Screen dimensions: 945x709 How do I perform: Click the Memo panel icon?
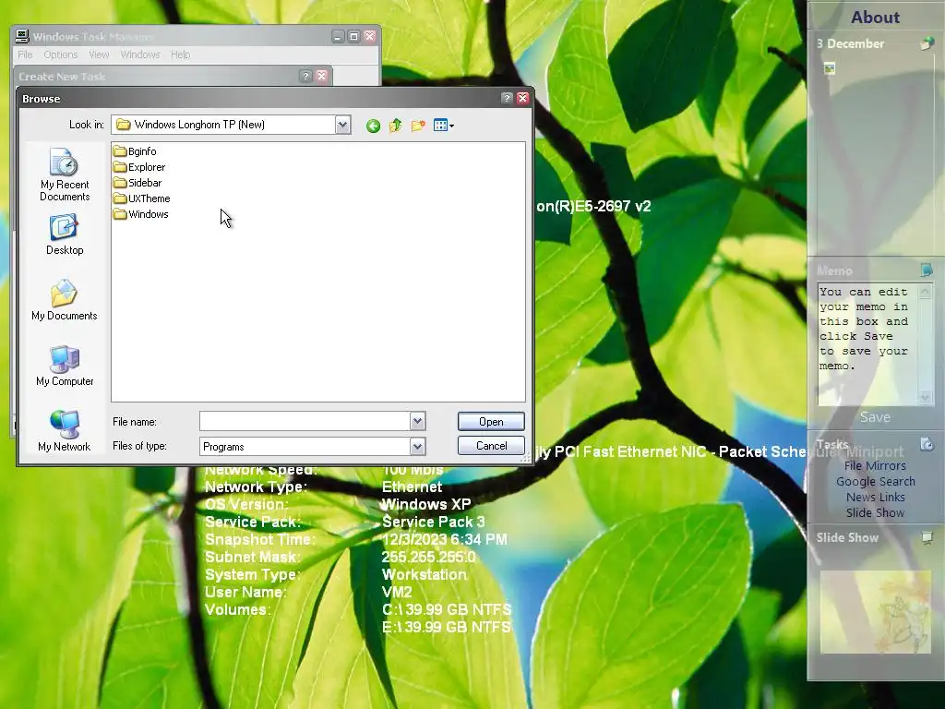point(927,270)
